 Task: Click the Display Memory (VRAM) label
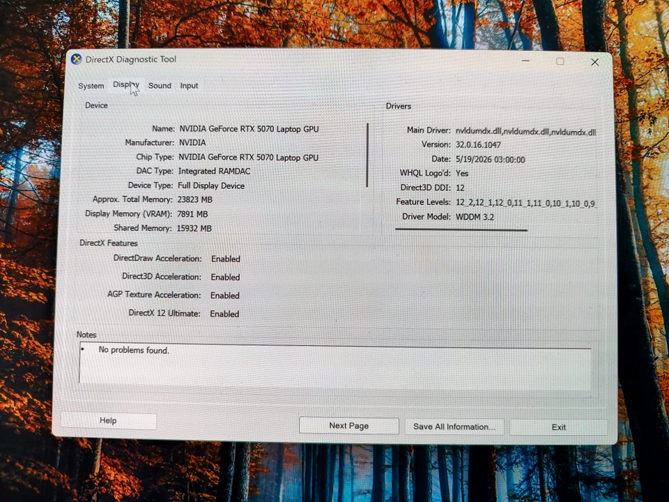point(128,214)
